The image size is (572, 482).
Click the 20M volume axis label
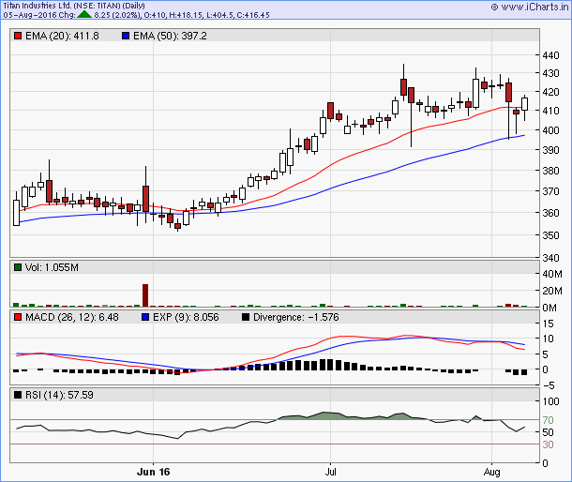point(552,291)
